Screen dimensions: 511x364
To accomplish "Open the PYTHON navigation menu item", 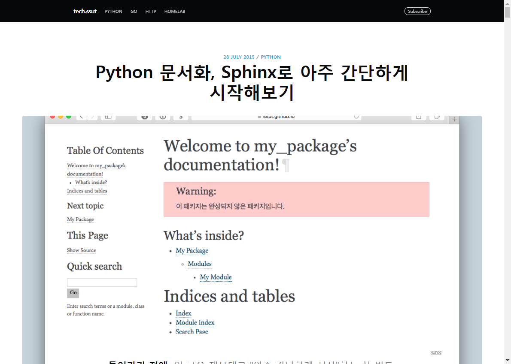I will click(113, 12).
